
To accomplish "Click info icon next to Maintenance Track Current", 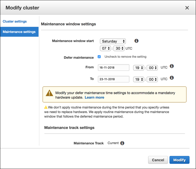I will point(122,143).
